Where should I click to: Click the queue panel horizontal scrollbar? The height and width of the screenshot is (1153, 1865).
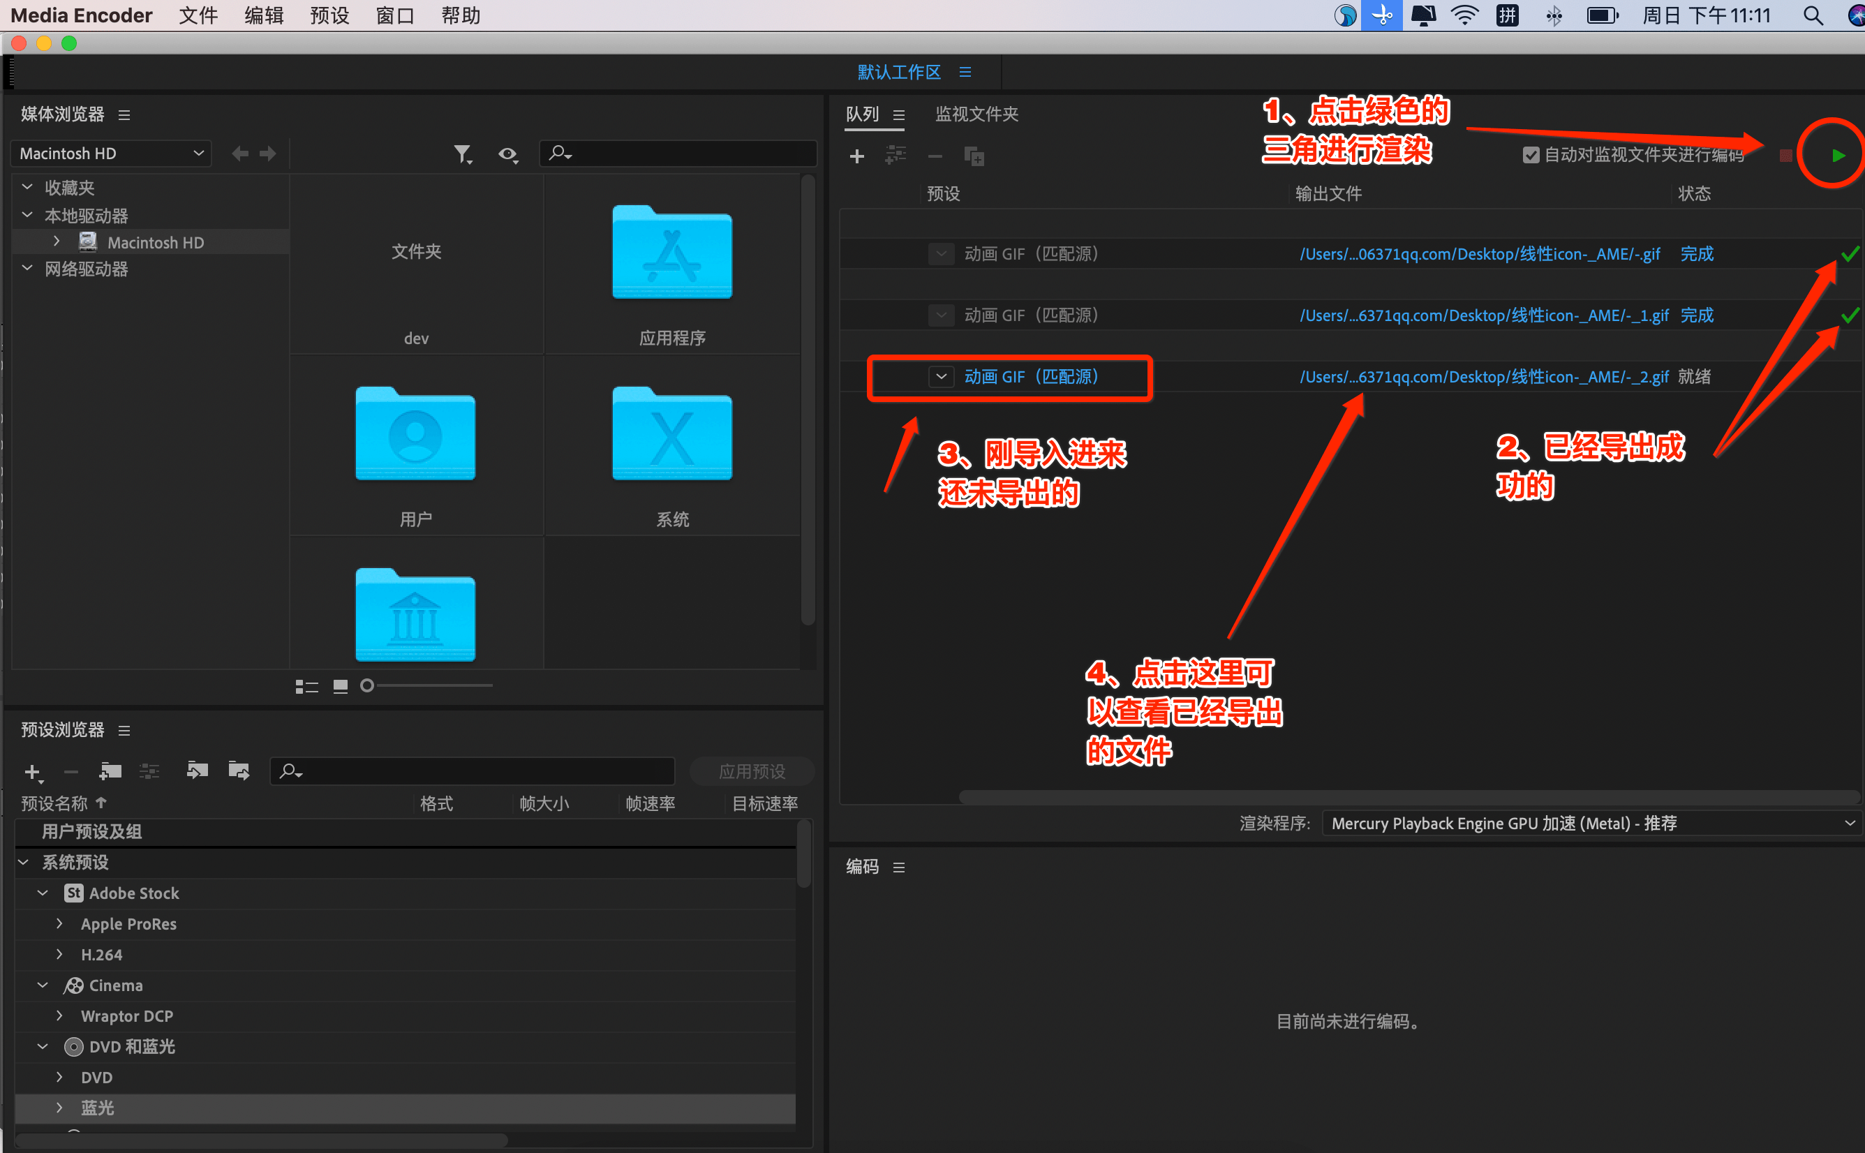[1409, 797]
